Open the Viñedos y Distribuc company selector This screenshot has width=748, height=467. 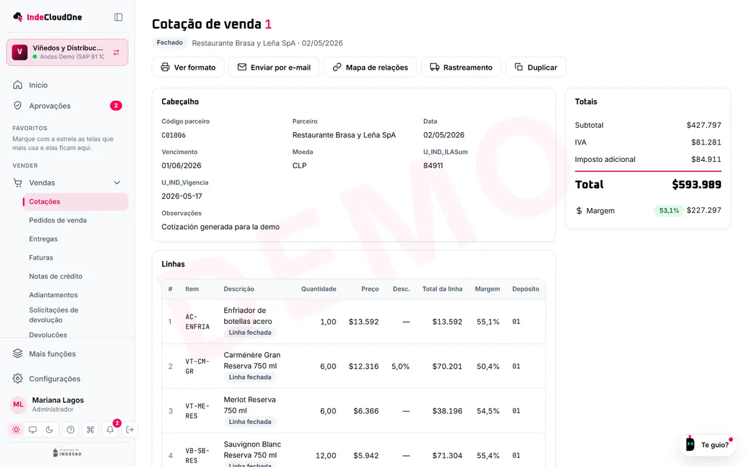67,52
